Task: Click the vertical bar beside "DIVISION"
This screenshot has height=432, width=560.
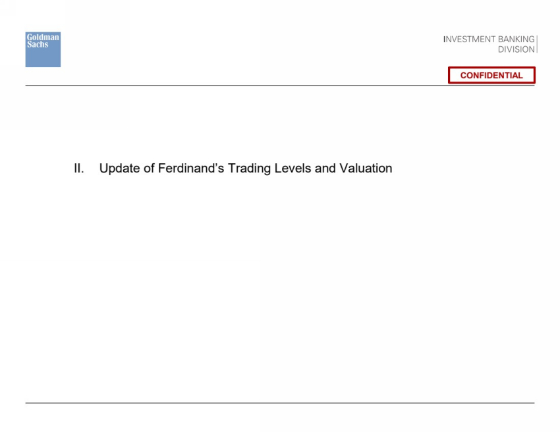Action: pyautogui.click(x=537, y=44)
